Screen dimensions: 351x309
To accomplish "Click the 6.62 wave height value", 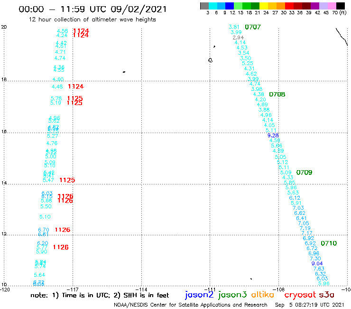I will (x=300, y=213).
